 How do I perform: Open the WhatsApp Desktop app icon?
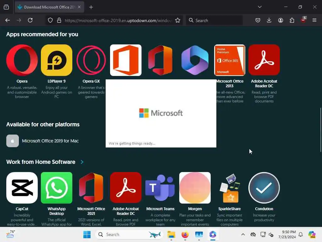tap(57, 188)
